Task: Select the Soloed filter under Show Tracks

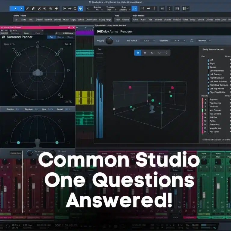Action: [x=81, y=20]
